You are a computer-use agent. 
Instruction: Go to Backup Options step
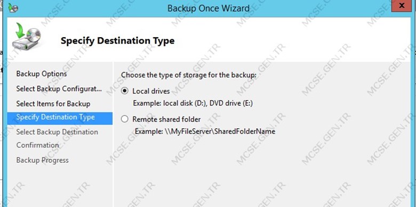42,74
